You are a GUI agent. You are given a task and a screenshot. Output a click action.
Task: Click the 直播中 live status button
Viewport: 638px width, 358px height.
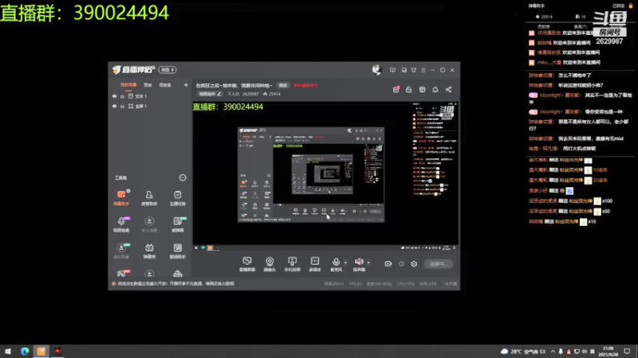point(438,264)
